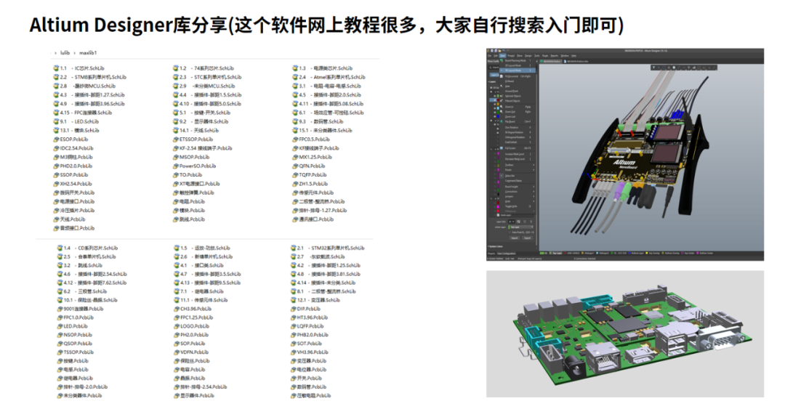The height and width of the screenshot is (409, 785).
Task: Click the LOGO.PcbLib file icon
Action: tap(175, 326)
